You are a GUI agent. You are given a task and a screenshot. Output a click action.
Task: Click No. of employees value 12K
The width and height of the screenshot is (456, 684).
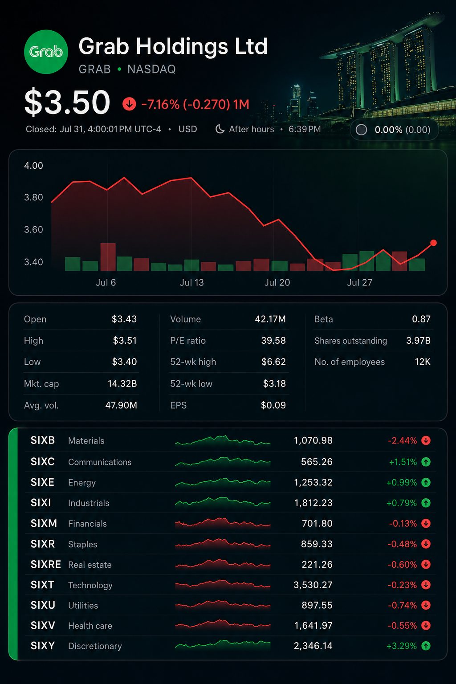click(x=423, y=362)
